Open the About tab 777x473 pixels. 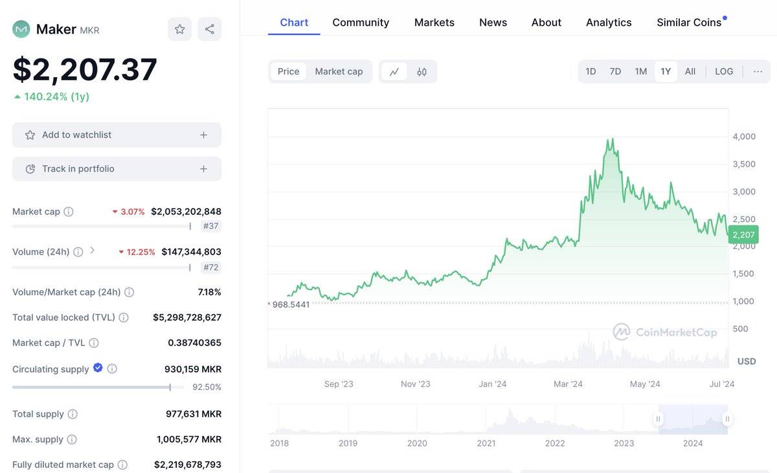coord(546,22)
